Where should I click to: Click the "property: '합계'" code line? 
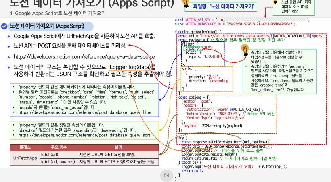click(x=204, y=77)
